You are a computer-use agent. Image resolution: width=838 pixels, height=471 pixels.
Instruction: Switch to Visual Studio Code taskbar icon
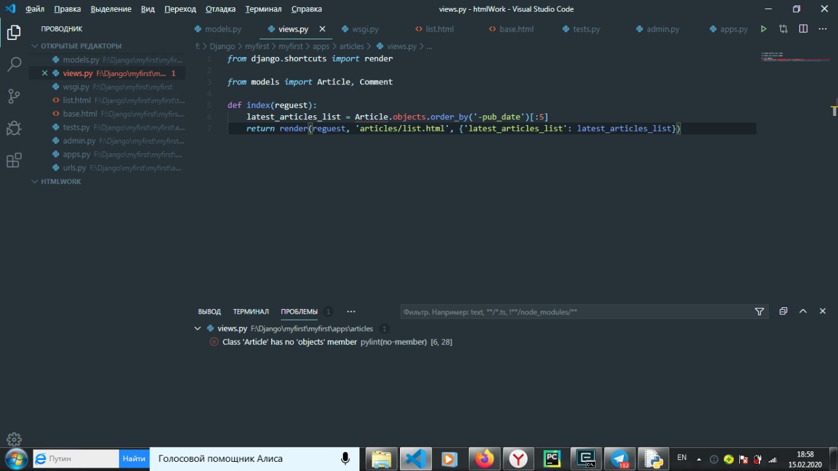click(x=416, y=459)
